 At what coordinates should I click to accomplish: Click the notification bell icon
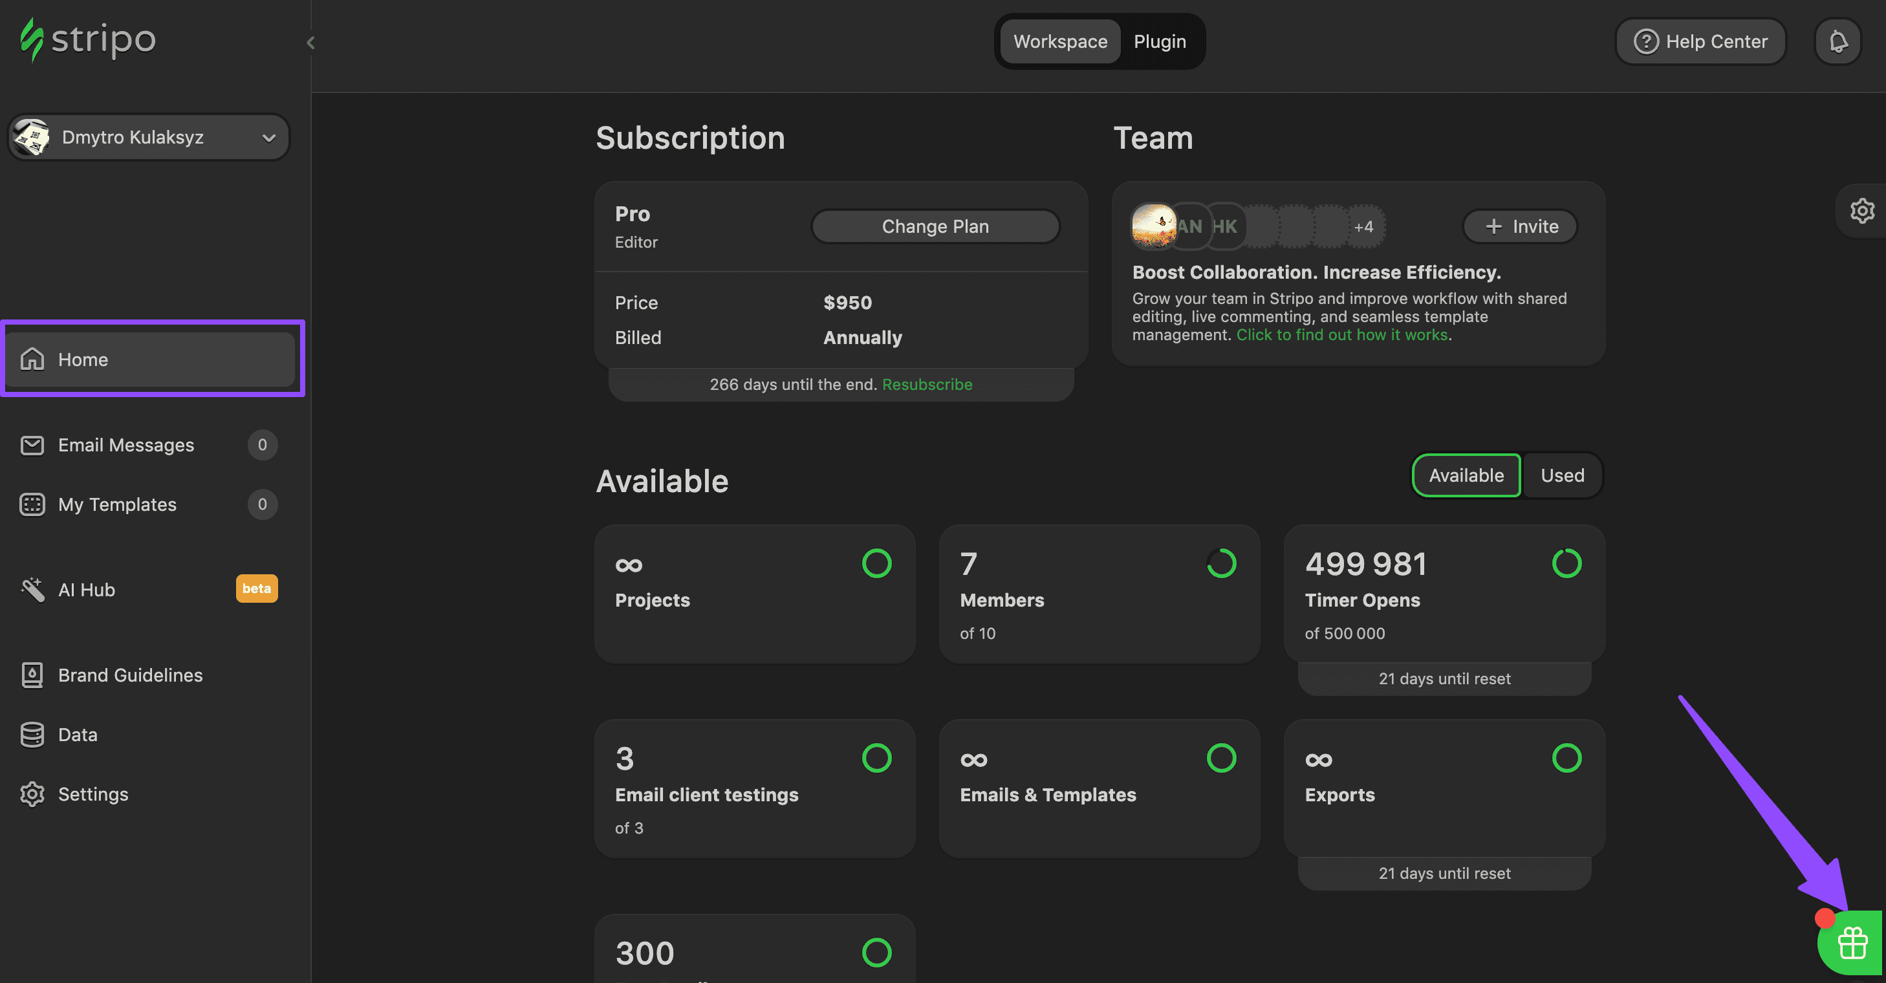(1837, 42)
